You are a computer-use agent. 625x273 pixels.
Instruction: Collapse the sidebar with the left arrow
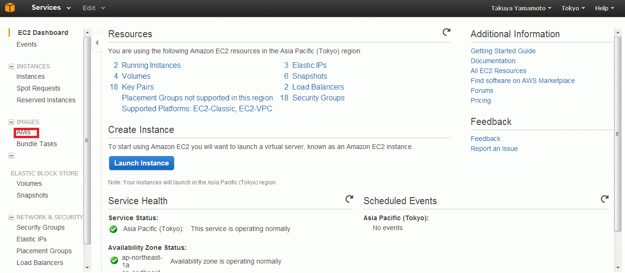(x=97, y=43)
